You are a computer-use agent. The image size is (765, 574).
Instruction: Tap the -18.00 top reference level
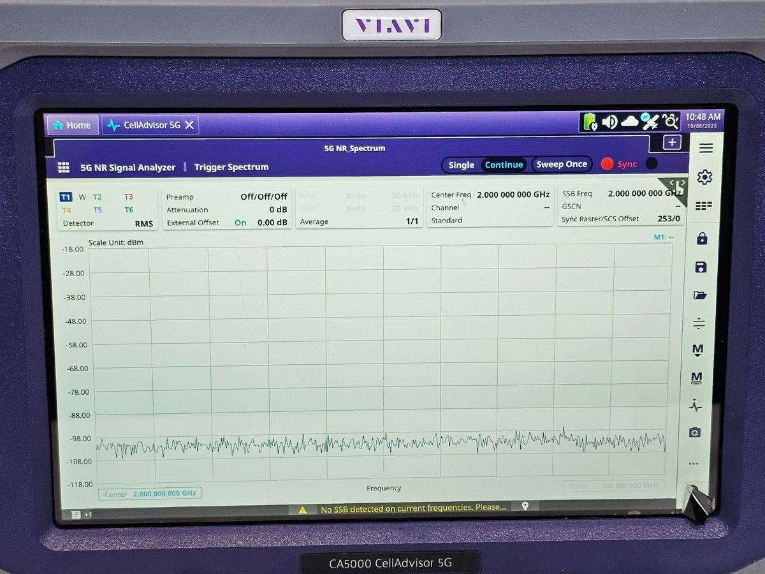tap(73, 249)
